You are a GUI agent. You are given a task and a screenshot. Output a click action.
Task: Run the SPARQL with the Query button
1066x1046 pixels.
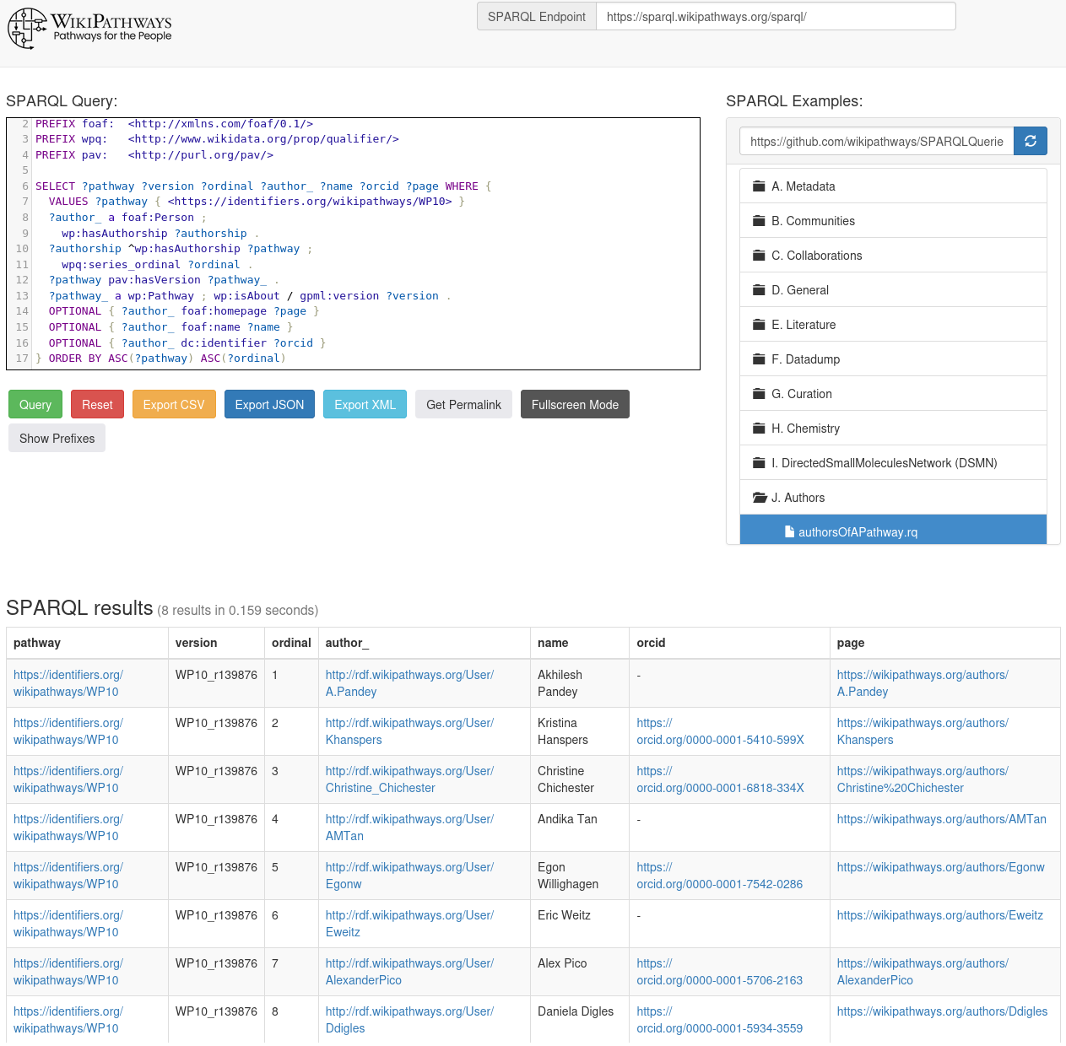click(35, 405)
